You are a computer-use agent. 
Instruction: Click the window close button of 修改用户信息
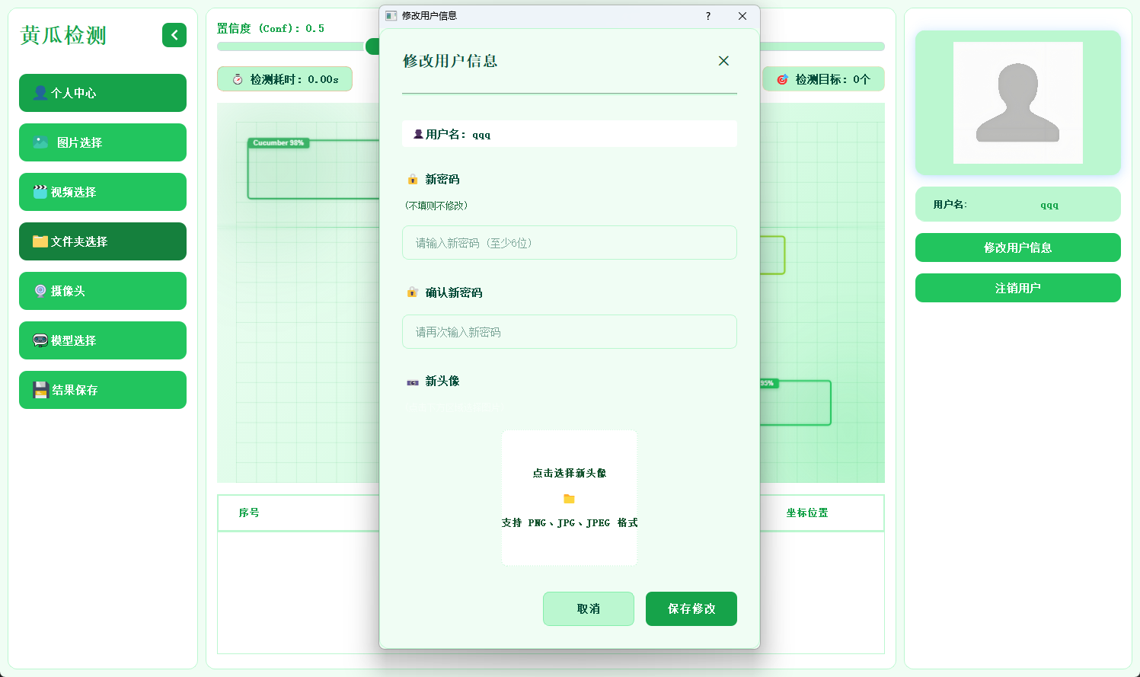(742, 16)
